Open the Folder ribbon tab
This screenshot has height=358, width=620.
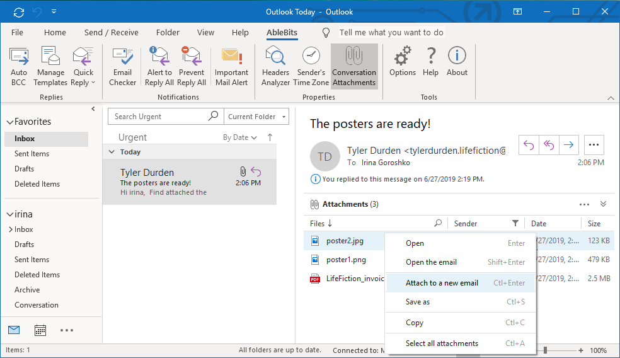tap(168, 32)
